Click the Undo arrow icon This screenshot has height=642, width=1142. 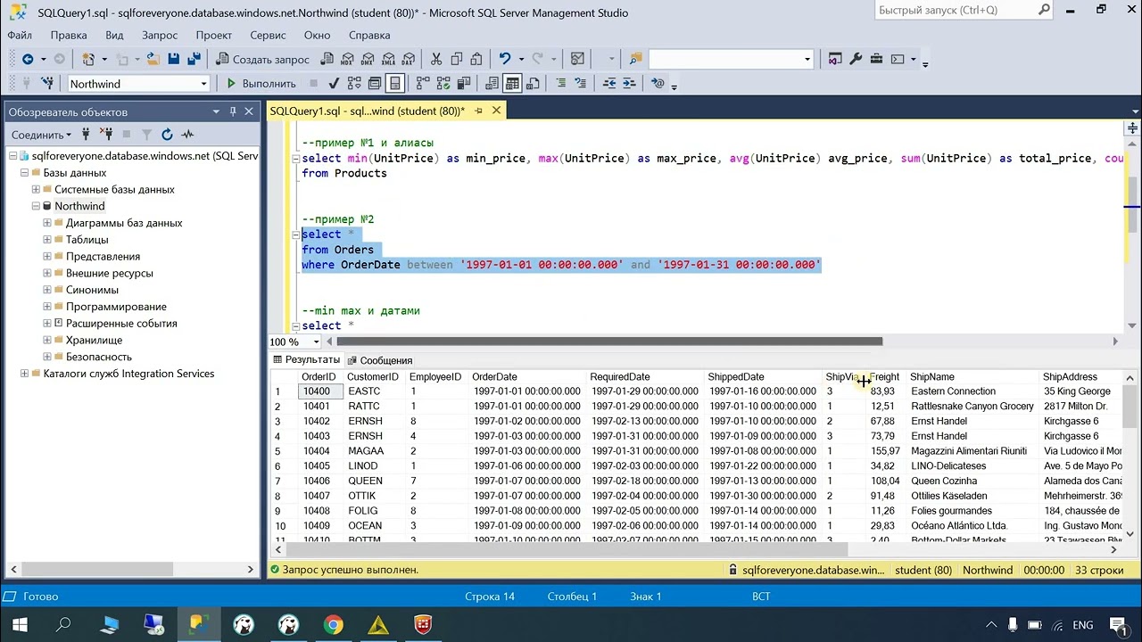pos(504,59)
